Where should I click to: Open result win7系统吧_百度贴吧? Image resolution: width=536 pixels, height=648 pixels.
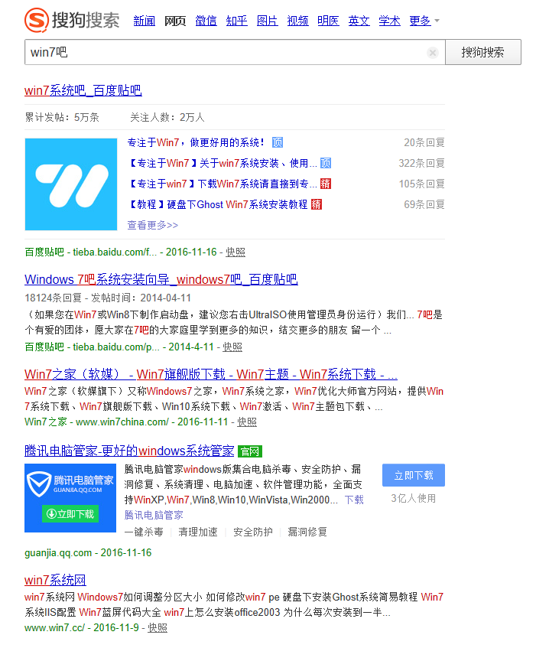(83, 90)
